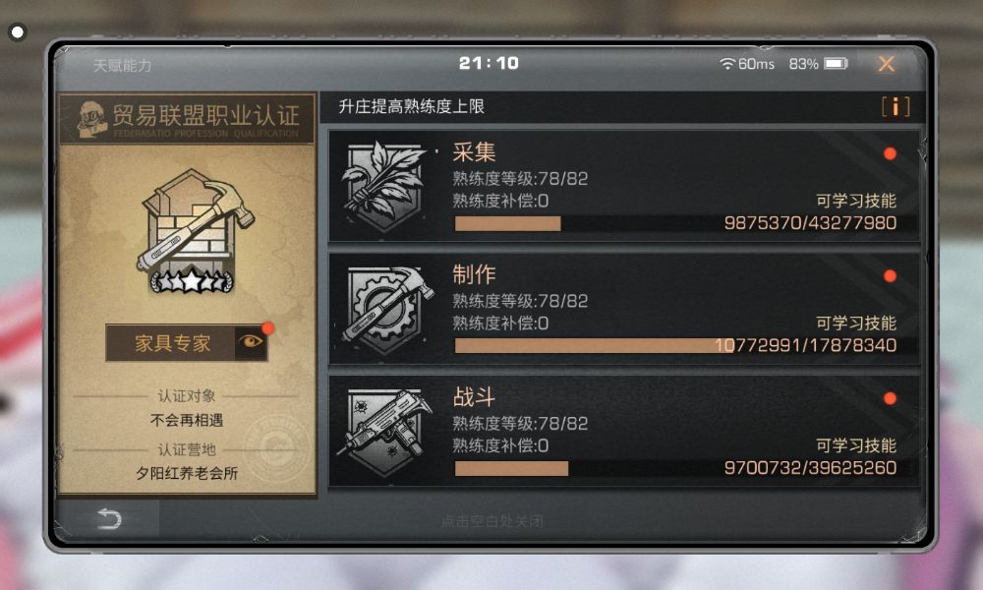Click the red dot on 战斗 row
The height and width of the screenshot is (590, 983).
tap(890, 399)
